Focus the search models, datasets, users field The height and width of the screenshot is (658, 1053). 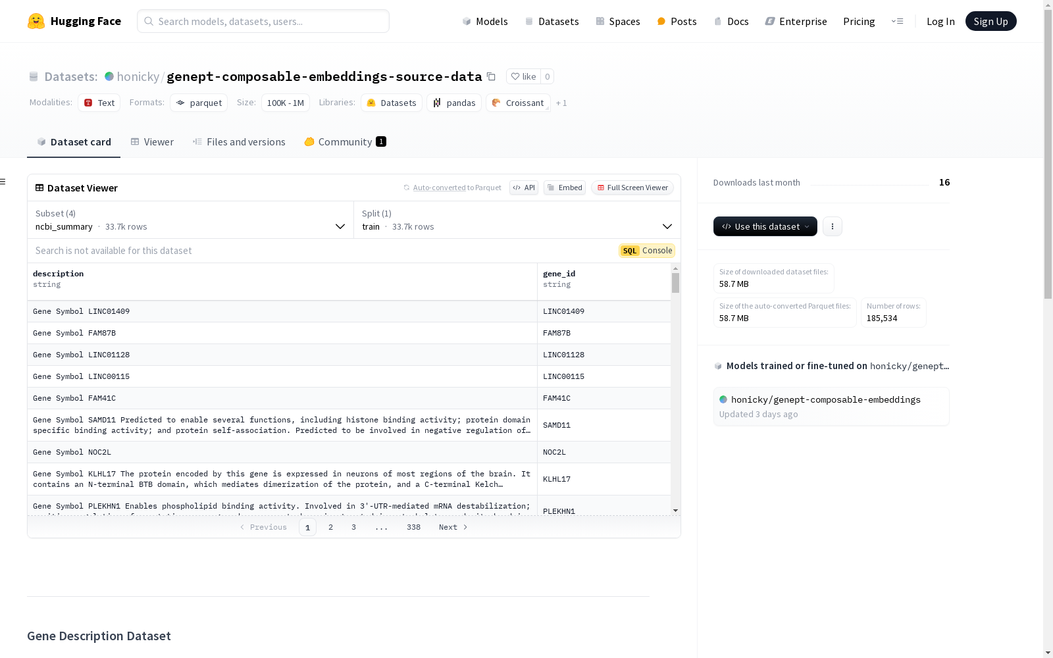[263, 21]
